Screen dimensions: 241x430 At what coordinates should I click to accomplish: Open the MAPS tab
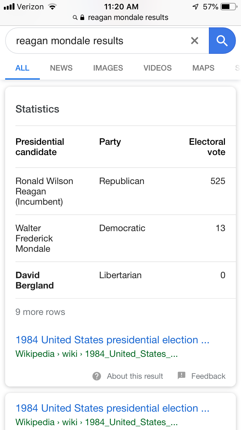pos(203,68)
